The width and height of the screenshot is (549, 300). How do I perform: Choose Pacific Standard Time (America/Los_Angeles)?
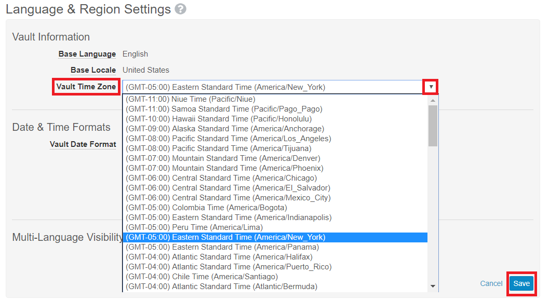[x=229, y=139]
